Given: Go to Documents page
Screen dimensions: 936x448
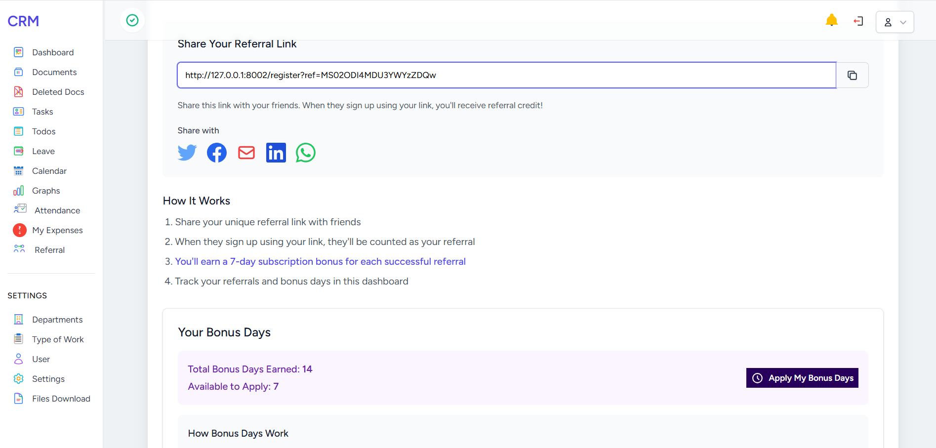Looking at the screenshot, I should 54,72.
